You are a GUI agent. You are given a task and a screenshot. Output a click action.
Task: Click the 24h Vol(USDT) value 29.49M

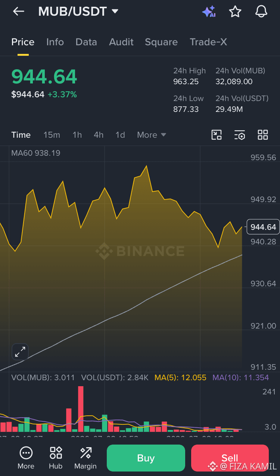click(x=229, y=109)
